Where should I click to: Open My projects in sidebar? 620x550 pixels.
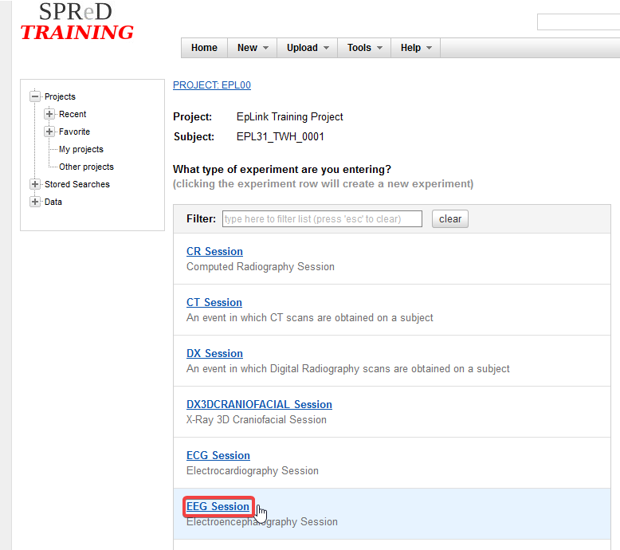tap(80, 149)
